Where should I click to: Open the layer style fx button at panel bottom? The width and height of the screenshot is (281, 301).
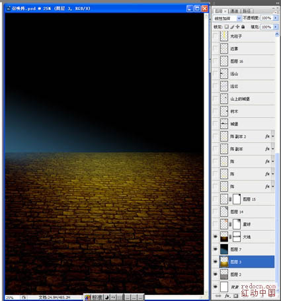pos(227,296)
